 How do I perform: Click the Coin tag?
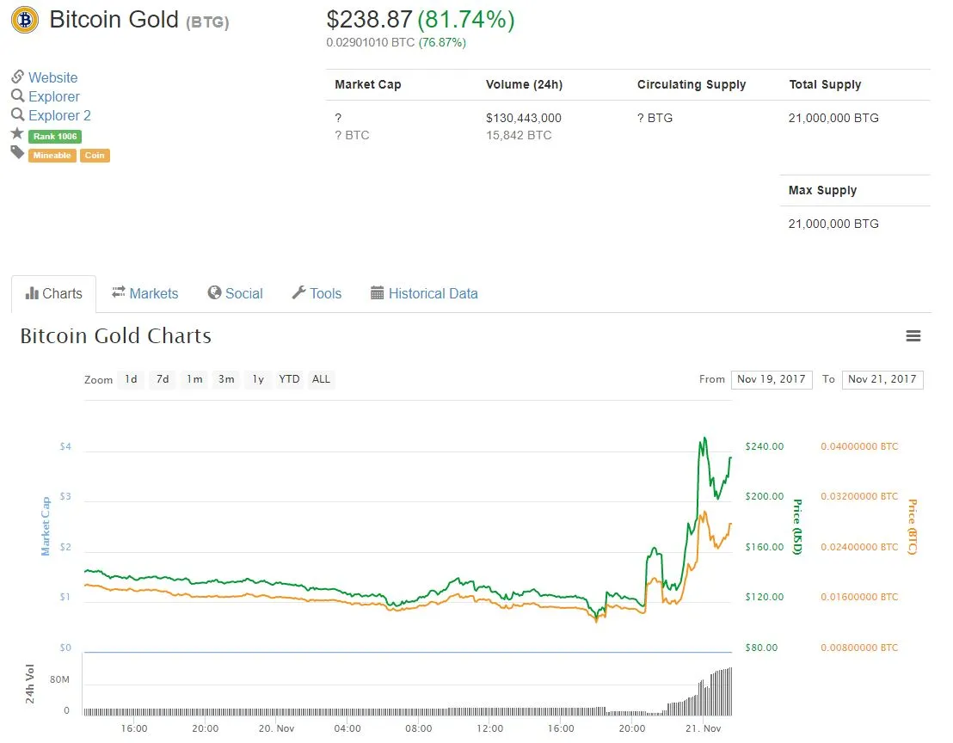[x=95, y=156]
